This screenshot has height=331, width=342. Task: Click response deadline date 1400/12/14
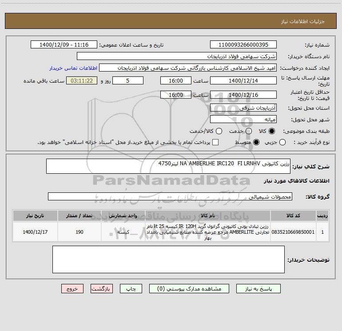click(x=243, y=80)
